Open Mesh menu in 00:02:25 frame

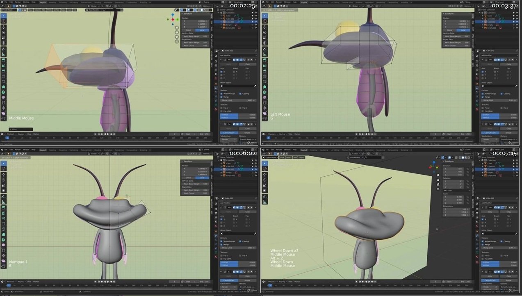49,10
